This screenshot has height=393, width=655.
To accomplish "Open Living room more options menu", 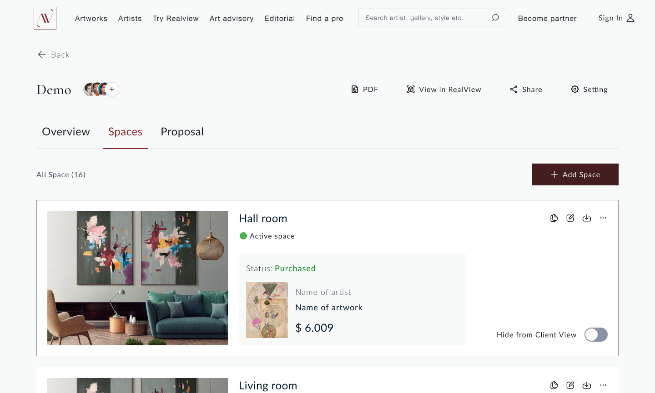I will pos(603,385).
